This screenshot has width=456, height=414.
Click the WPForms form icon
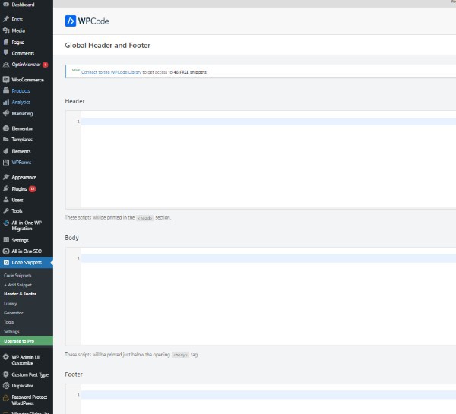pyautogui.click(x=6, y=163)
